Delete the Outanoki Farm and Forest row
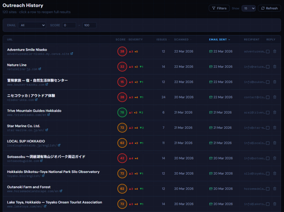 (x=275, y=189)
